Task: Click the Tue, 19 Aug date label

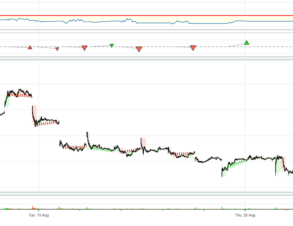Action: coord(39,215)
